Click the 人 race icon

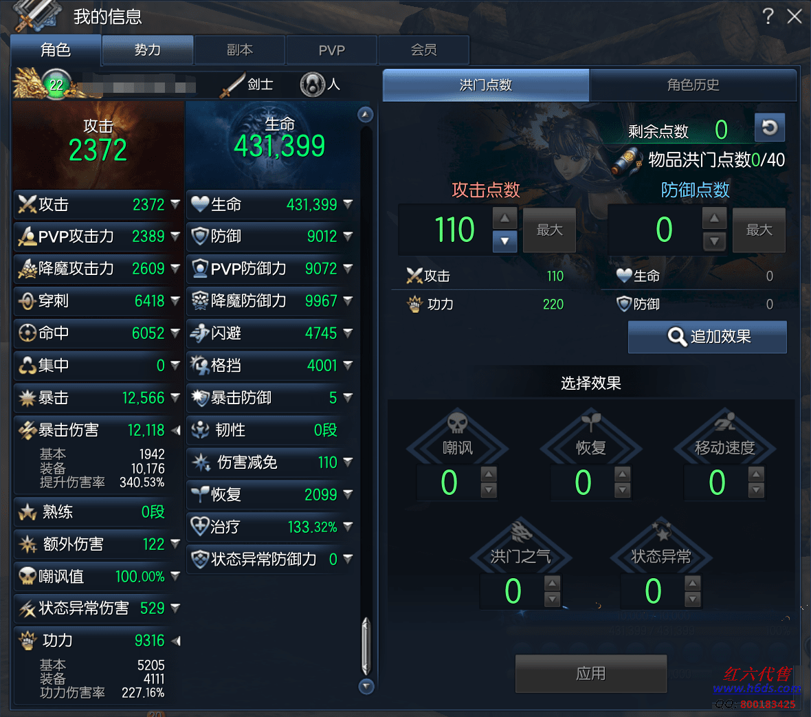click(313, 85)
